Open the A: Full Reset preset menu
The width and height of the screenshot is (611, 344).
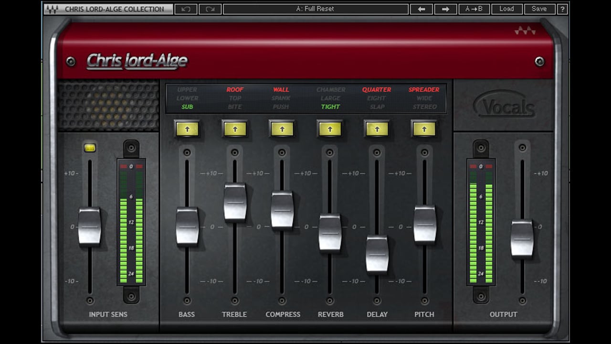point(316,9)
